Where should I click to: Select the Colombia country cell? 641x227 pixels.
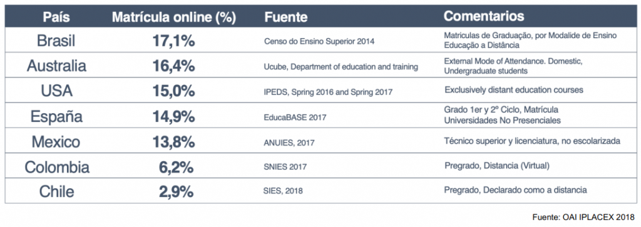click(57, 167)
